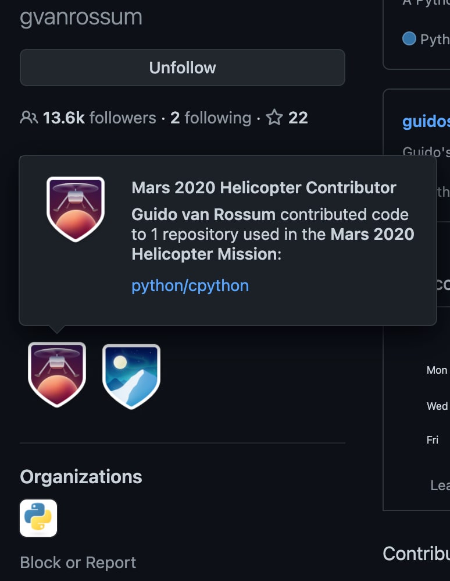Open the 2 following list
Image resolution: width=450 pixels, height=581 pixels.
(x=210, y=118)
